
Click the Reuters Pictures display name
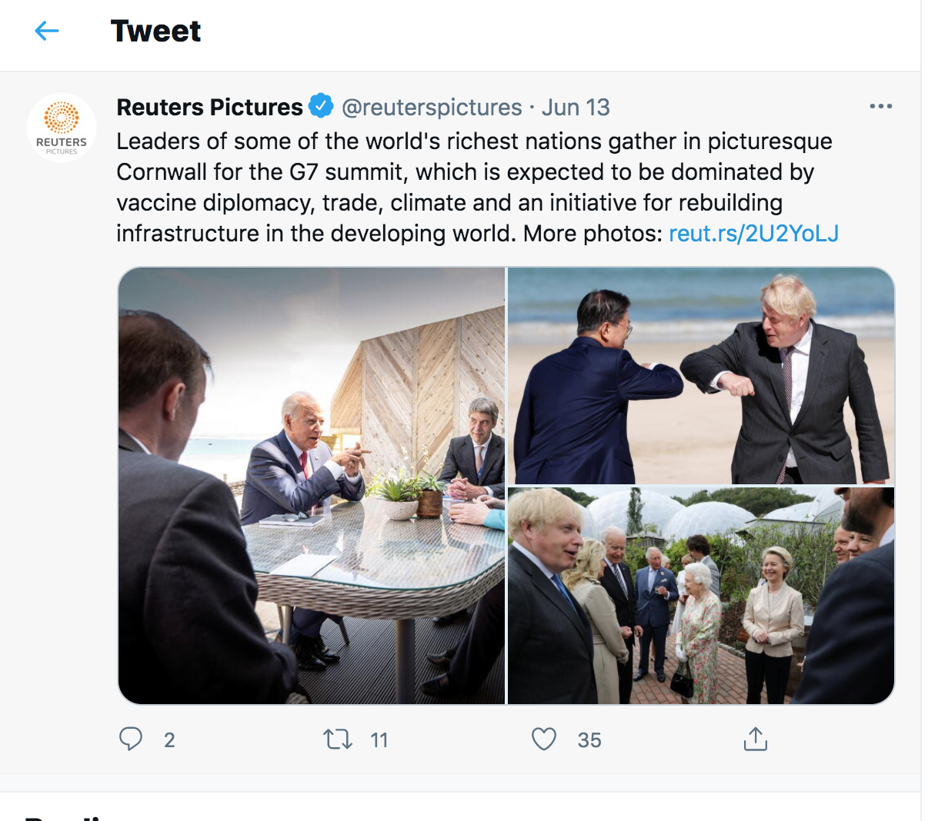209,107
